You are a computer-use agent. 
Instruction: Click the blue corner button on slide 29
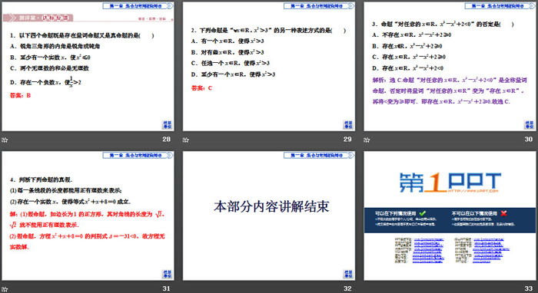click(348, 124)
